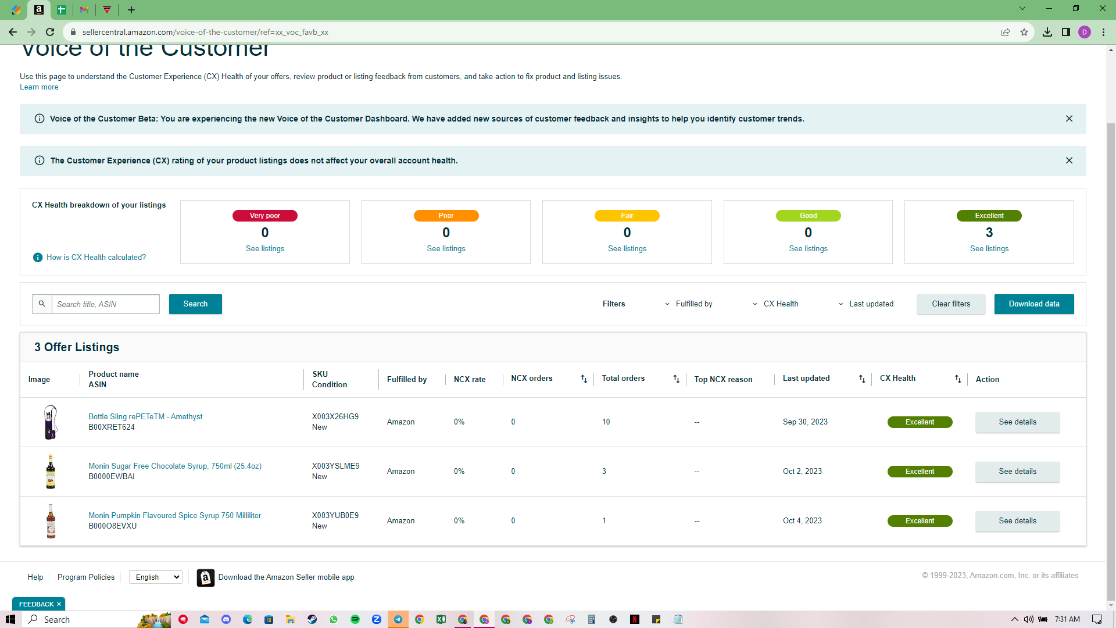Close the Feedback tab with its X
The image size is (1116, 628).
tap(59, 604)
